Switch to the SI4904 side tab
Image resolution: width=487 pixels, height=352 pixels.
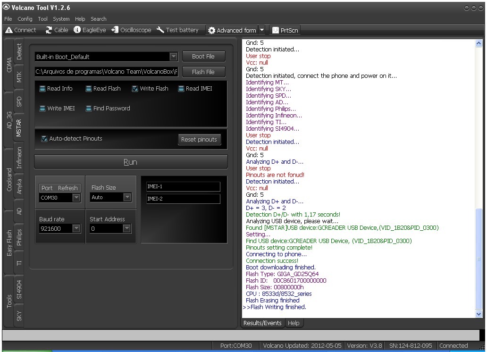(x=19, y=290)
